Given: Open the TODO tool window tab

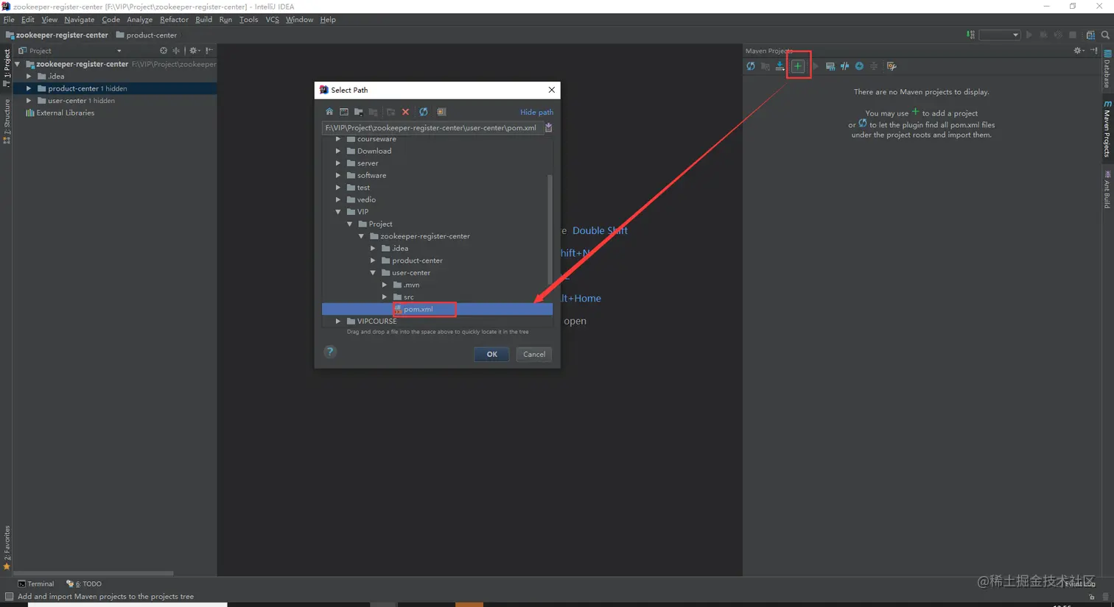Looking at the screenshot, I should pyautogui.click(x=84, y=584).
